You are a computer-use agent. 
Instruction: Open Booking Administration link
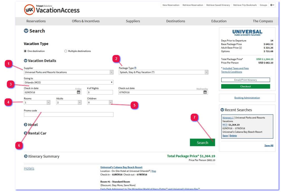pos(247,98)
